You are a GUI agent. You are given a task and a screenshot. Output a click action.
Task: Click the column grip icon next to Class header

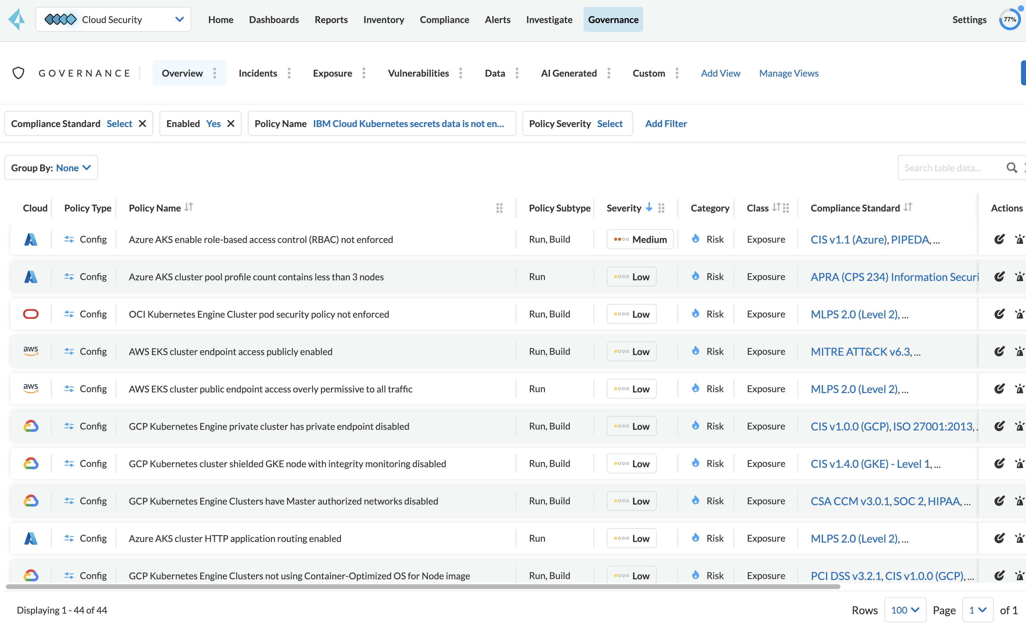(x=786, y=208)
